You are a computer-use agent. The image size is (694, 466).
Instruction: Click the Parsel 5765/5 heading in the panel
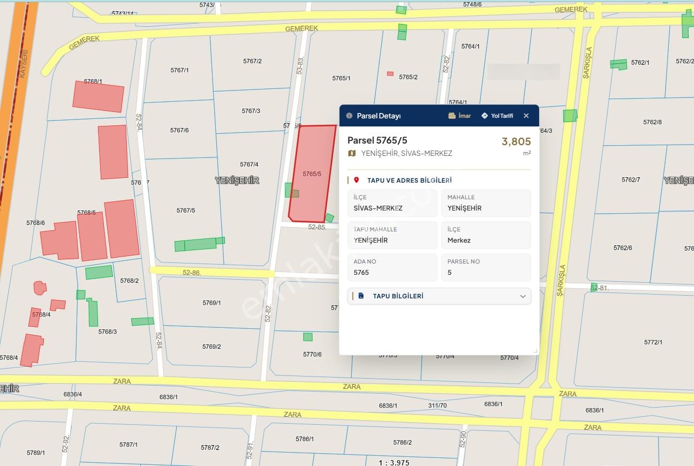tap(377, 140)
